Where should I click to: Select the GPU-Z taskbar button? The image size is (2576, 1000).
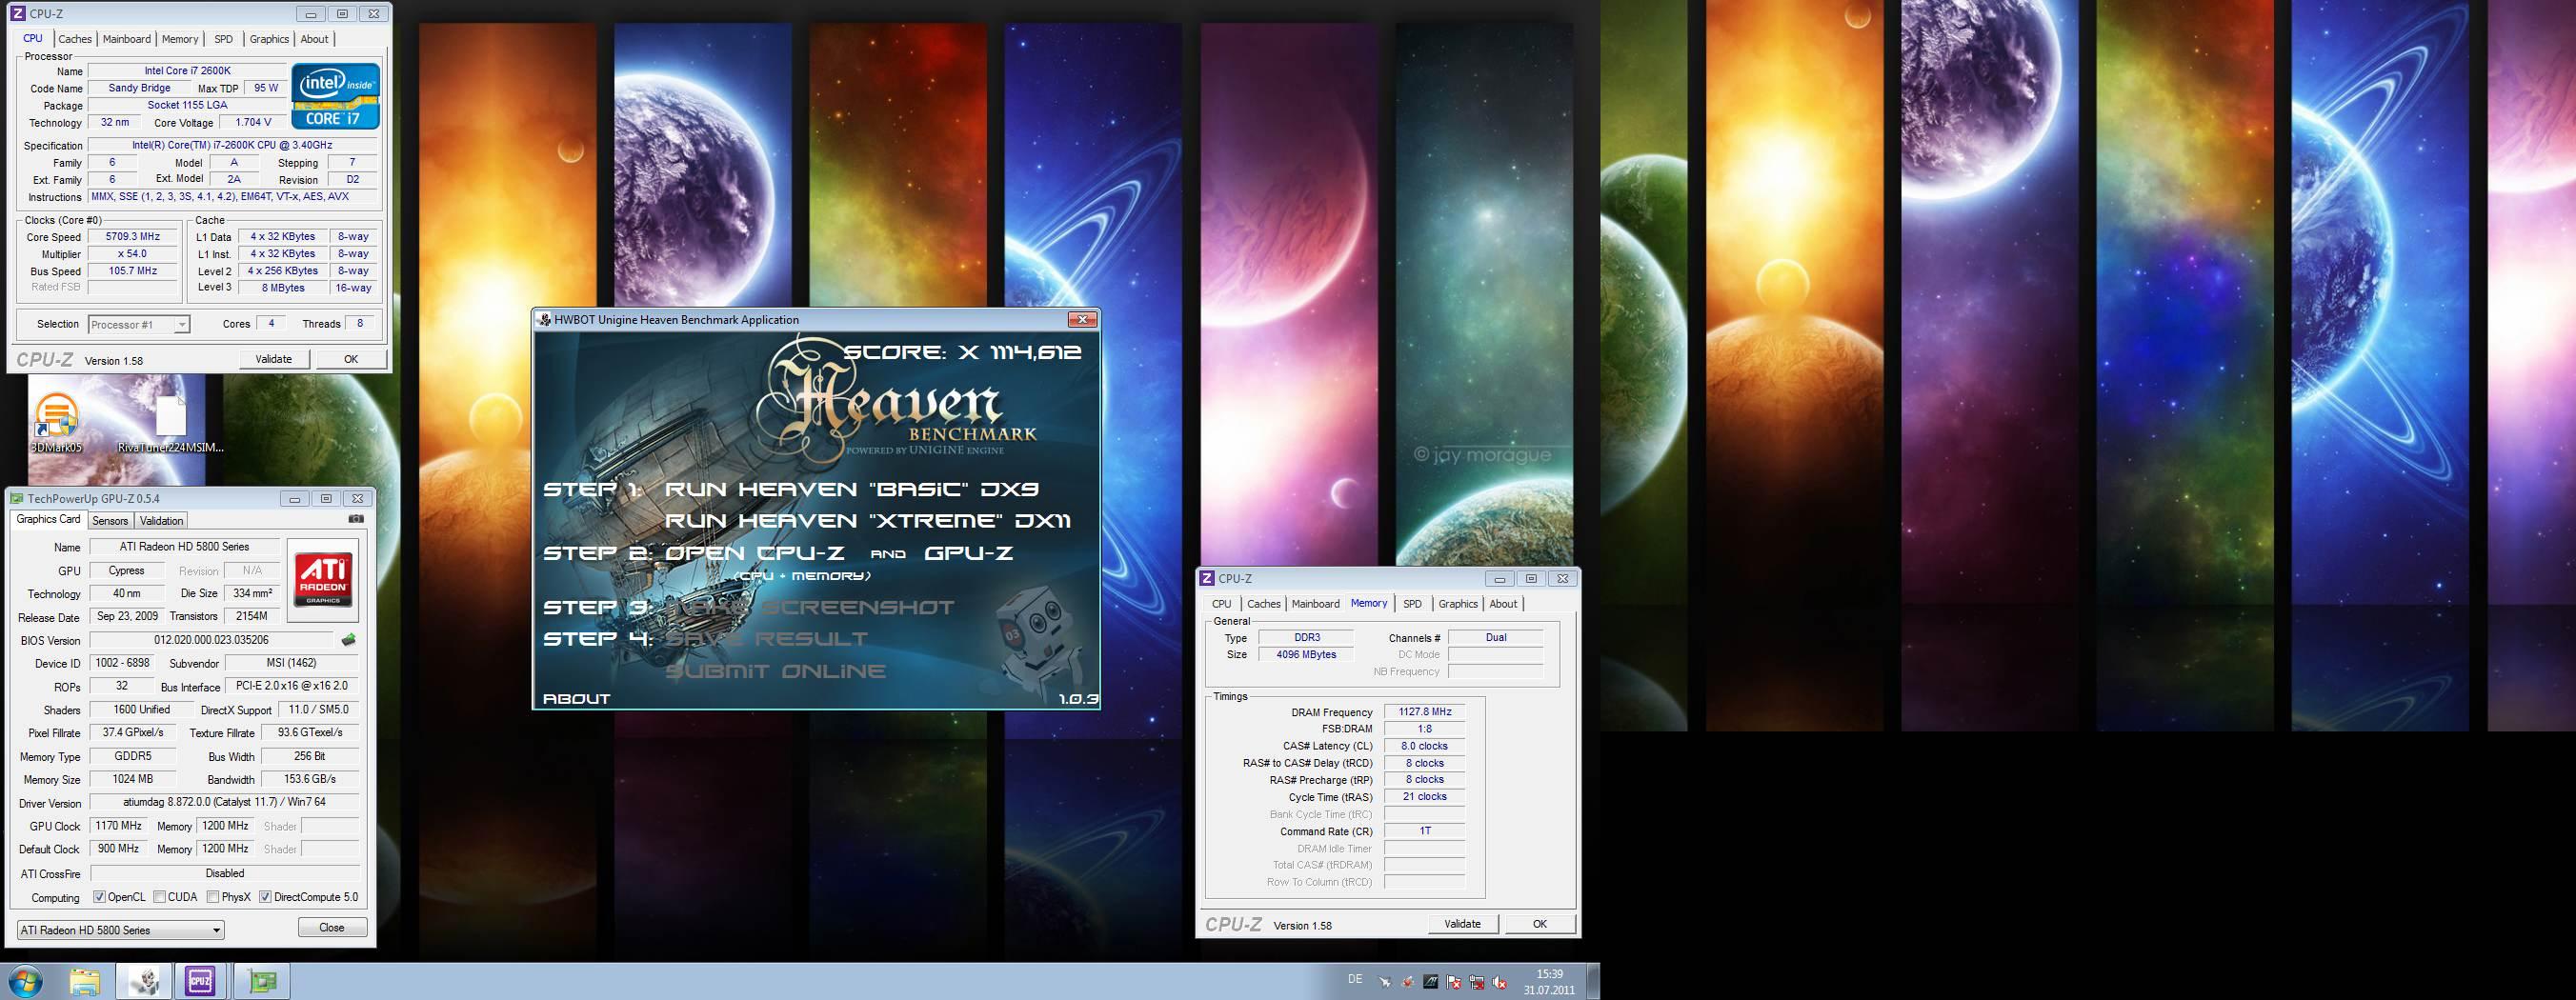[x=262, y=982]
